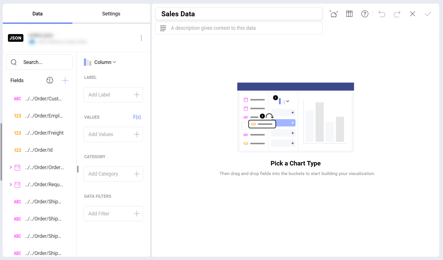Click the Add Filter bucket
This screenshot has width=443, height=260.
(113, 214)
